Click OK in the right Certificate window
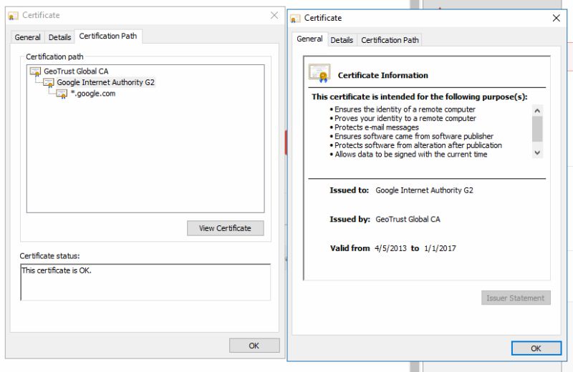Screen dimensions: 573x372 pos(536,348)
